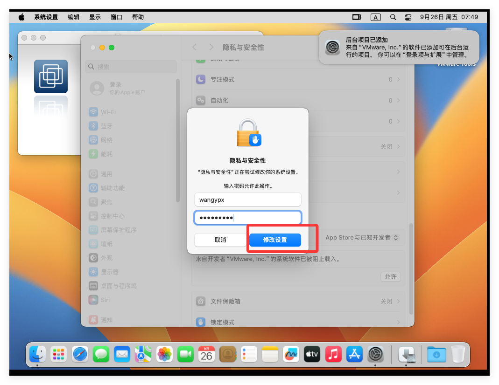Screen dimensions: 499x385
Task: Select 通用 in the sidebar
Action: pyautogui.click(x=131, y=174)
